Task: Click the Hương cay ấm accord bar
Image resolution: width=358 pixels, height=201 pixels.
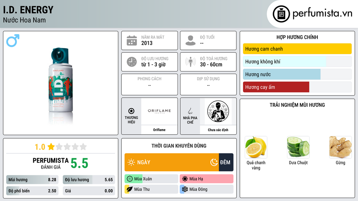Action: coord(297,87)
